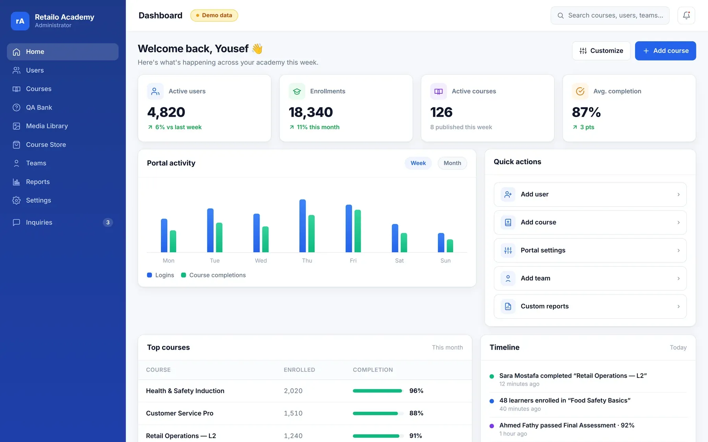This screenshot has width=708, height=442.
Task: Select Home in the sidebar
Action: [63, 52]
